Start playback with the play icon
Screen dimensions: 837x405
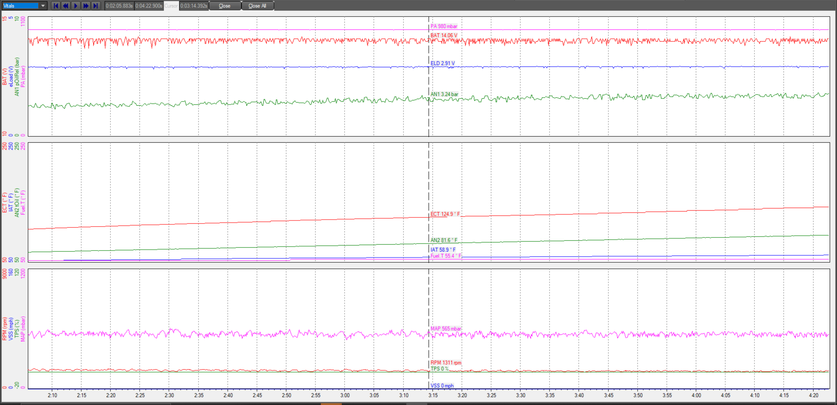[76, 6]
